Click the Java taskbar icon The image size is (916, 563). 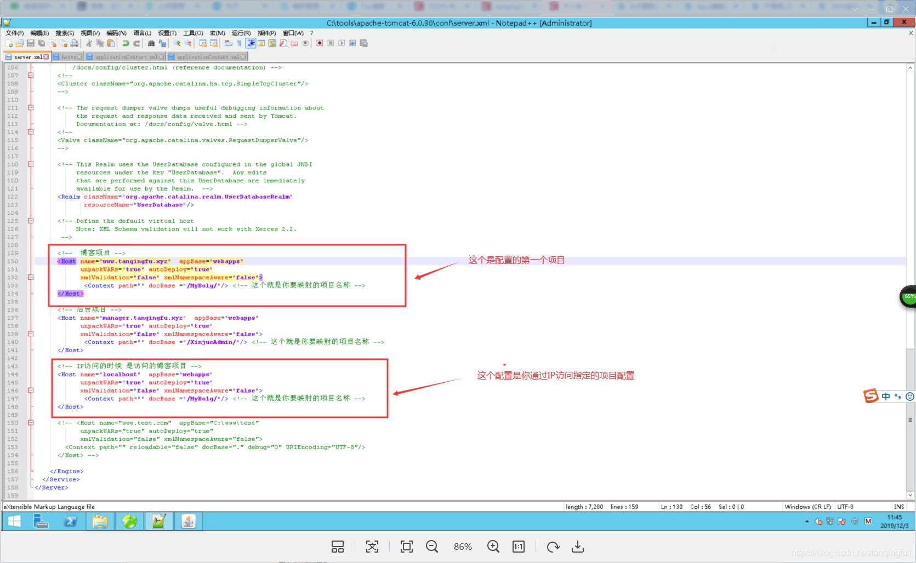click(189, 521)
